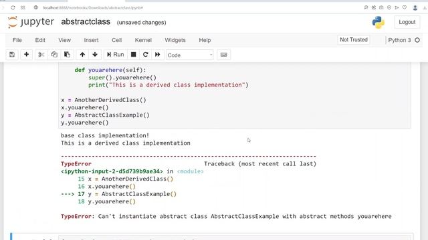Screen dimensions: 428x240
Task: Open the cell type Code dropdown
Action: [190, 55]
